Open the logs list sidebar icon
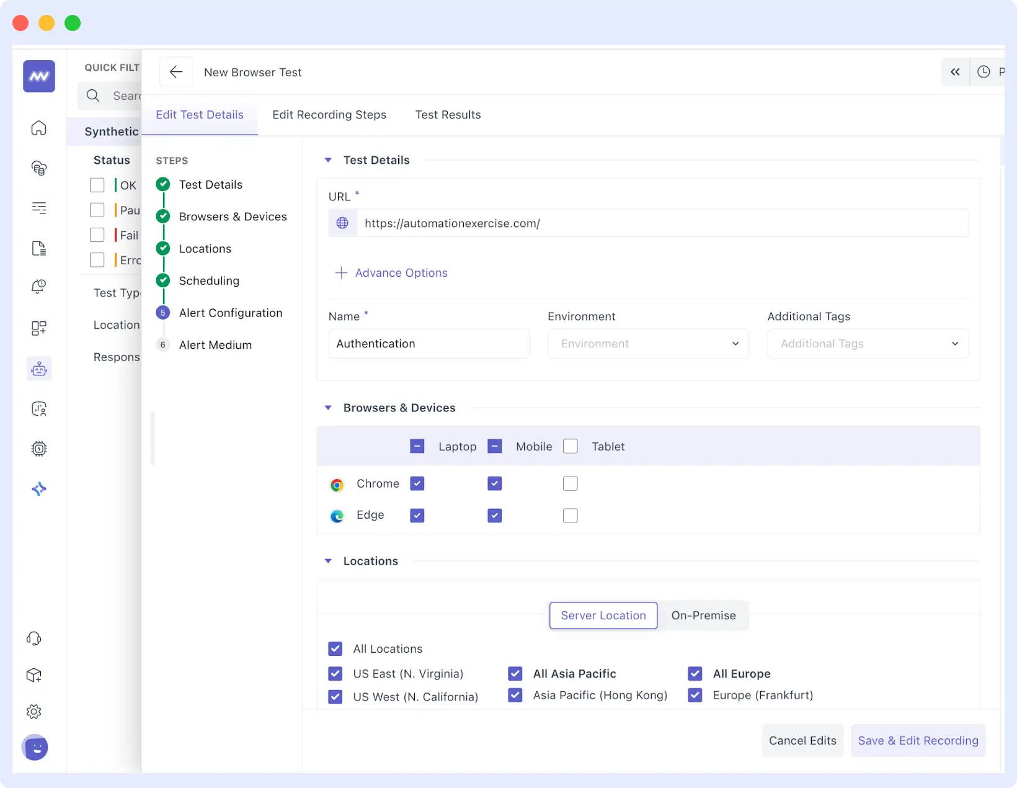Screen dimensions: 1017x788 coord(39,208)
